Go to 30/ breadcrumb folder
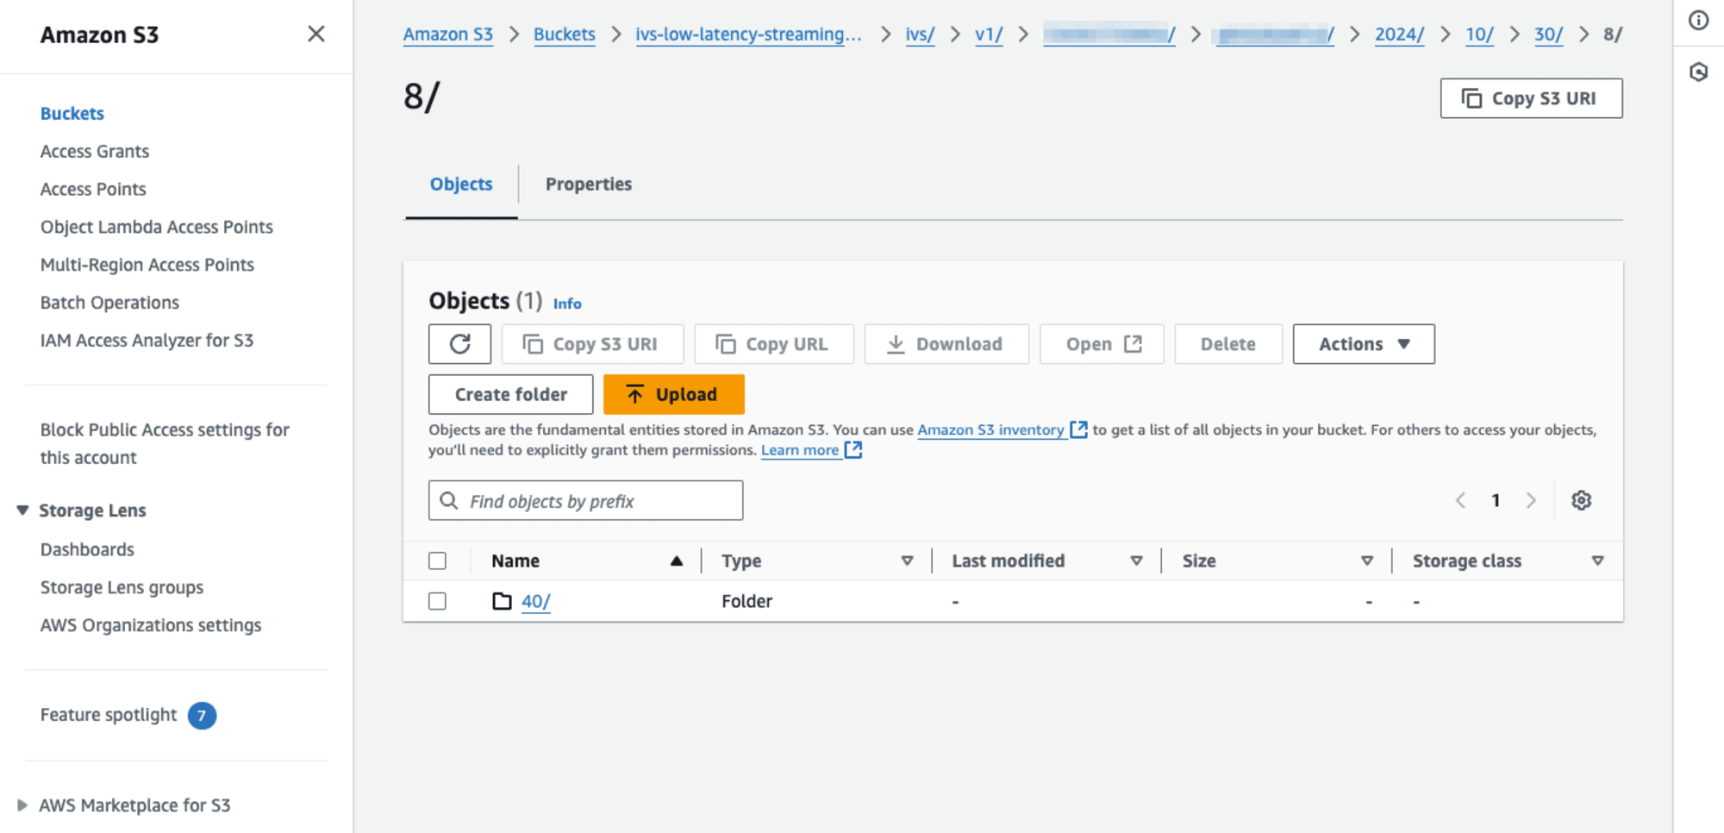 (1548, 34)
